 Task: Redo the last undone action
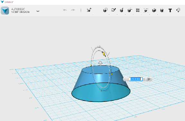pyautogui.click(x=73, y=10)
